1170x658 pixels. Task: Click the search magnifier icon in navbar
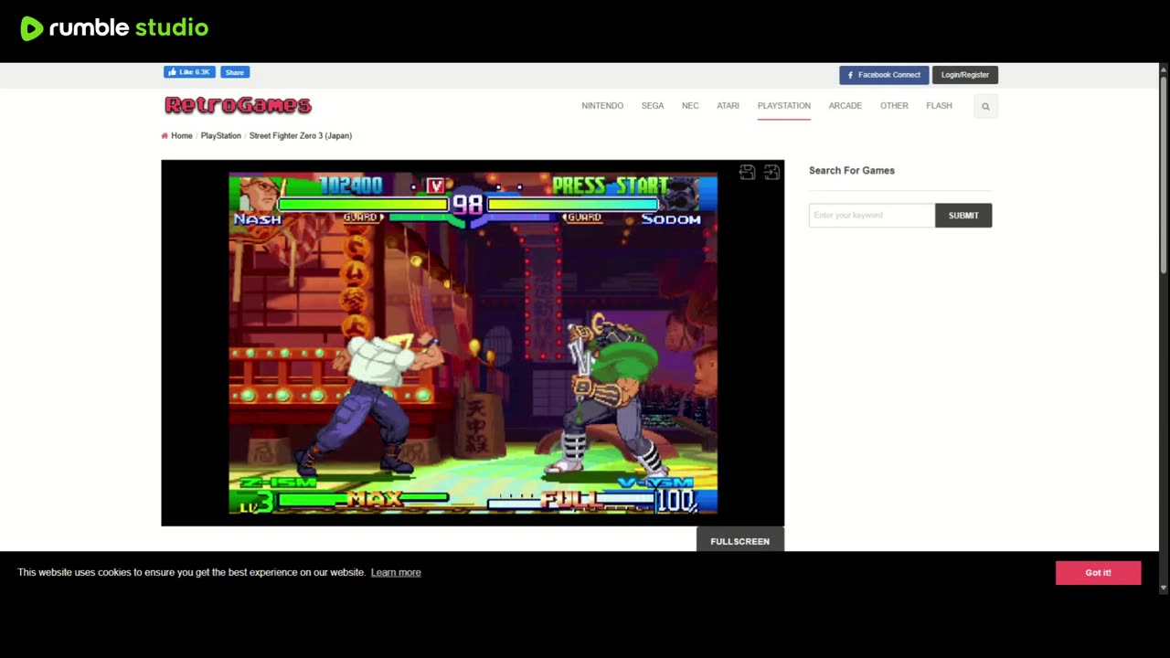(x=985, y=106)
